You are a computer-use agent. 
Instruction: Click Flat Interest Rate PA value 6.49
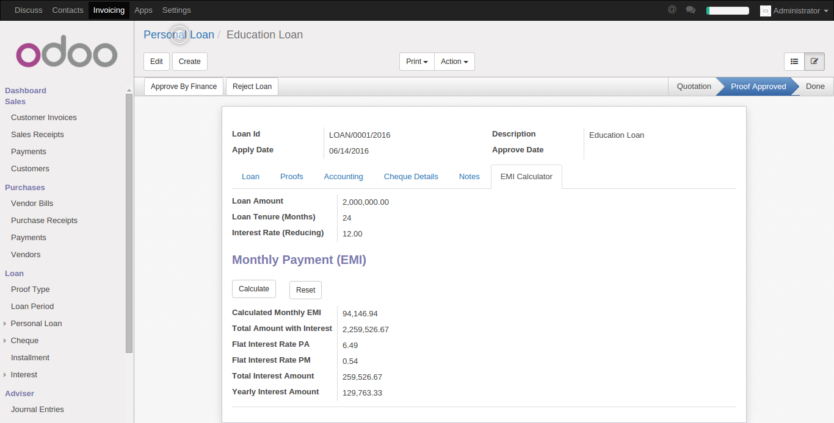pos(350,346)
